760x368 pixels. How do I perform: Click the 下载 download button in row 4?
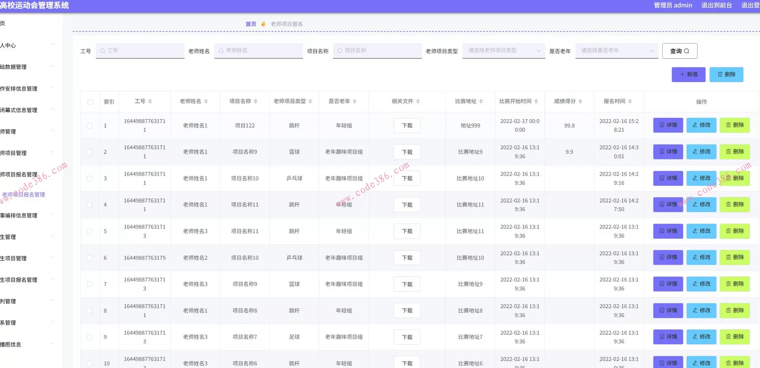click(407, 205)
